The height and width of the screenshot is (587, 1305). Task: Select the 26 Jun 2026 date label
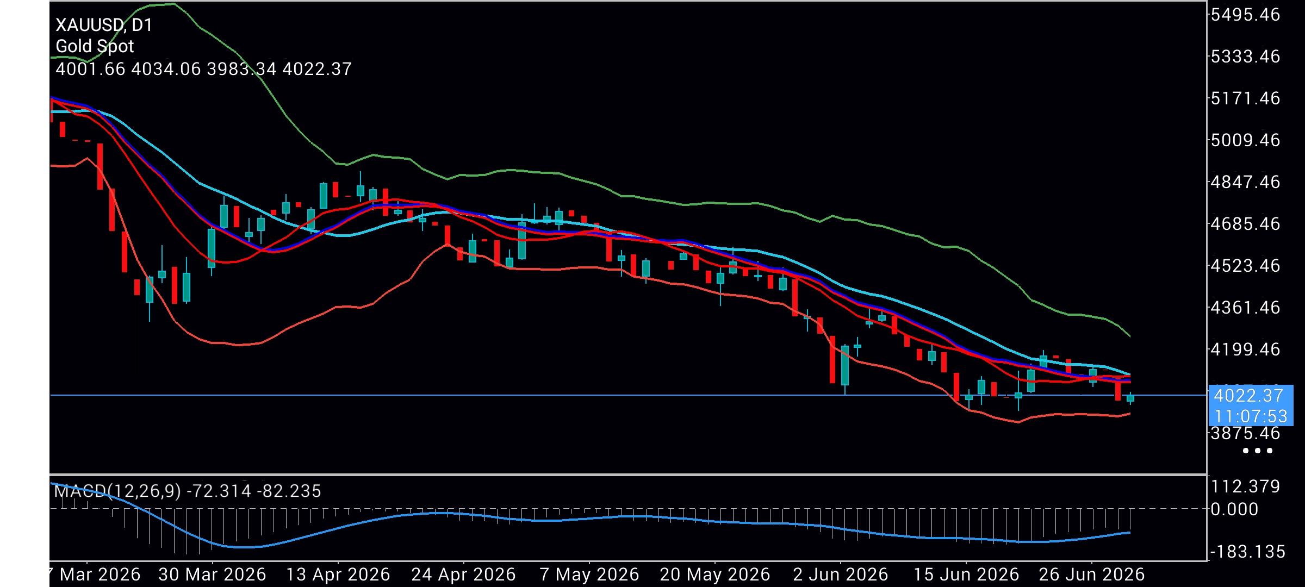point(1092,574)
